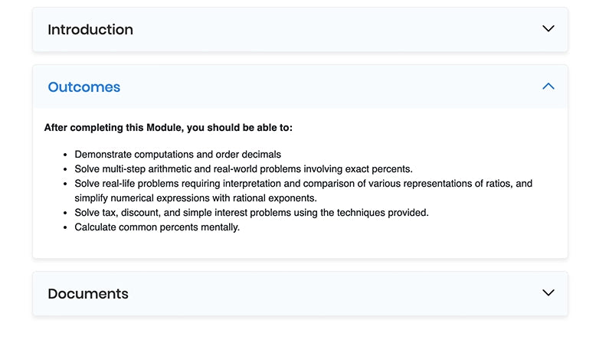
Task: Click the Introduction accordion title
Action: click(x=90, y=30)
